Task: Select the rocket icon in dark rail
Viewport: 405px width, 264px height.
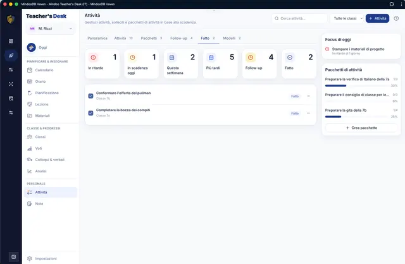Action: 11,56
